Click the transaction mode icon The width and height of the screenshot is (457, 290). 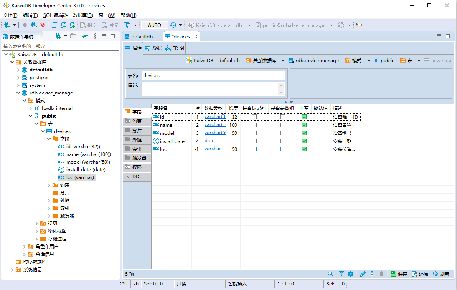pos(127,25)
